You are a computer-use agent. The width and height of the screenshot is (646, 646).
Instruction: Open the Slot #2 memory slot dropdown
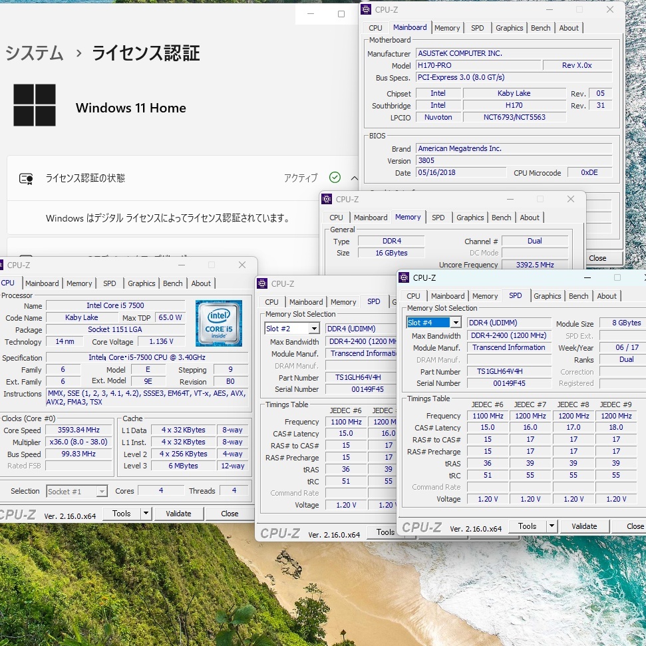click(x=313, y=329)
